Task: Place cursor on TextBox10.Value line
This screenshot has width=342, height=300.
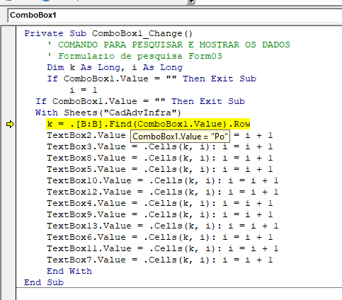Action: point(163,180)
